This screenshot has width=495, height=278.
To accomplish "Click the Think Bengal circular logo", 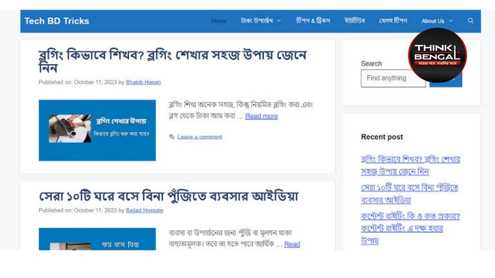I will (437, 55).
